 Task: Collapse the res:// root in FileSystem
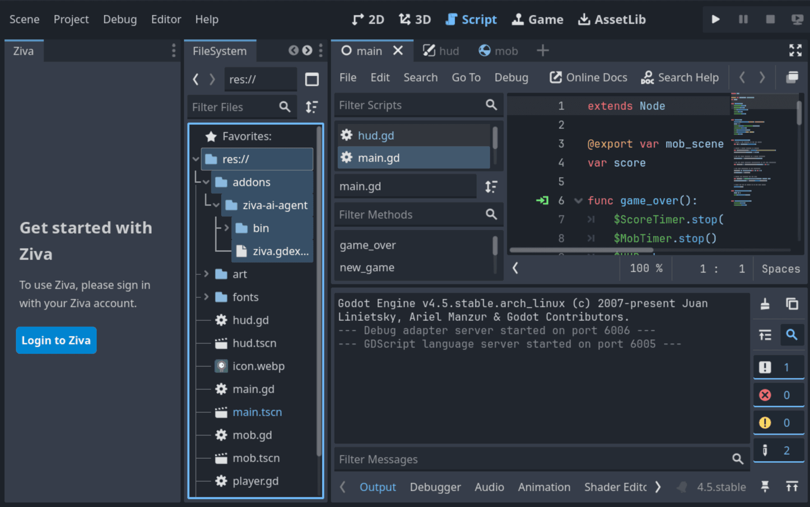point(196,159)
